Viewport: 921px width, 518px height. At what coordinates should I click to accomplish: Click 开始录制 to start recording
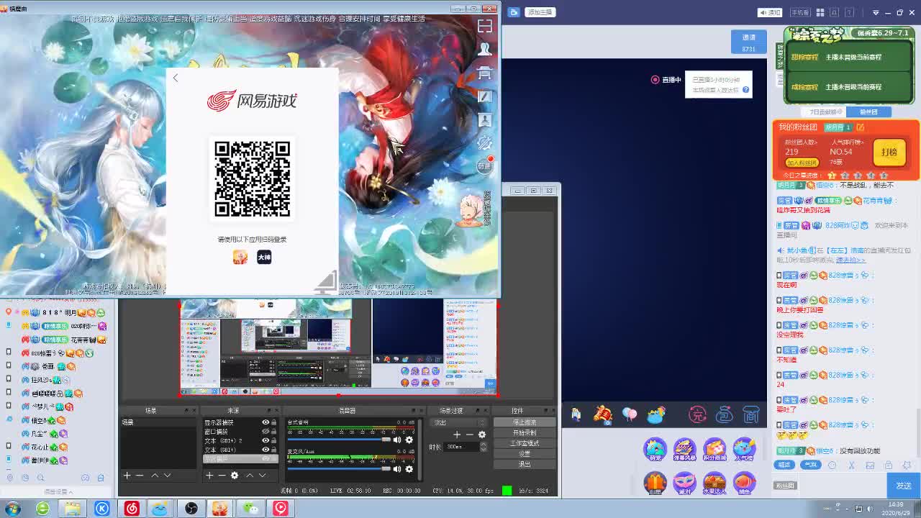click(x=525, y=433)
